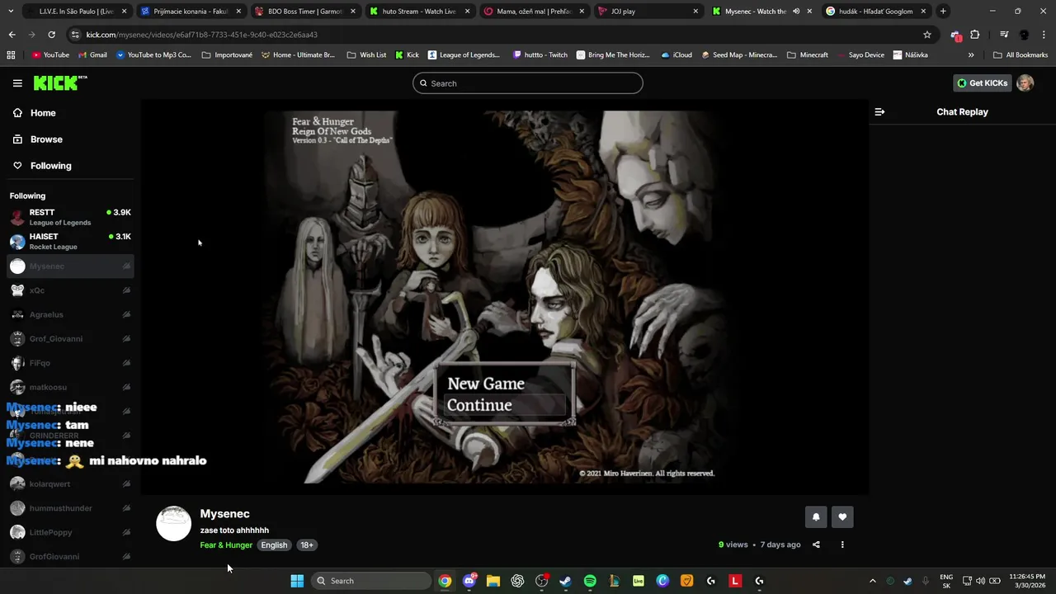Click the English language tag
Viewport: 1056px width, 594px height.
pyautogui.click(x=274, y=545)
